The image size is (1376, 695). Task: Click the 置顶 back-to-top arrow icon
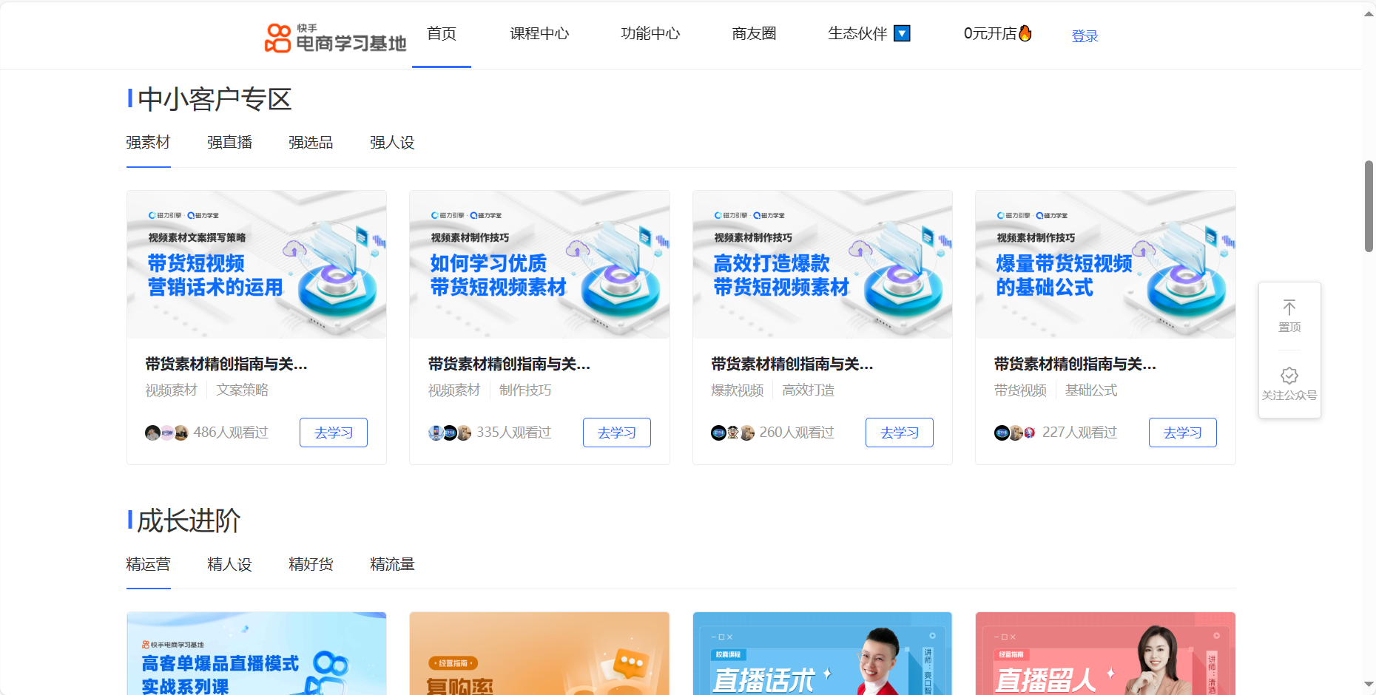point(1289,308)
